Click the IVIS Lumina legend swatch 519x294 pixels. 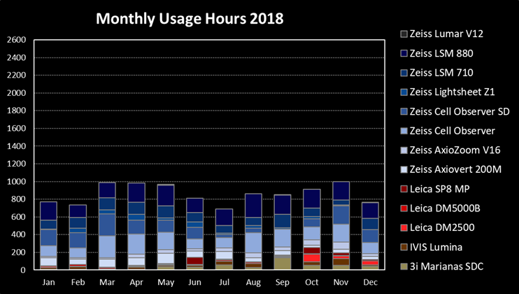(x=404, y=247)
